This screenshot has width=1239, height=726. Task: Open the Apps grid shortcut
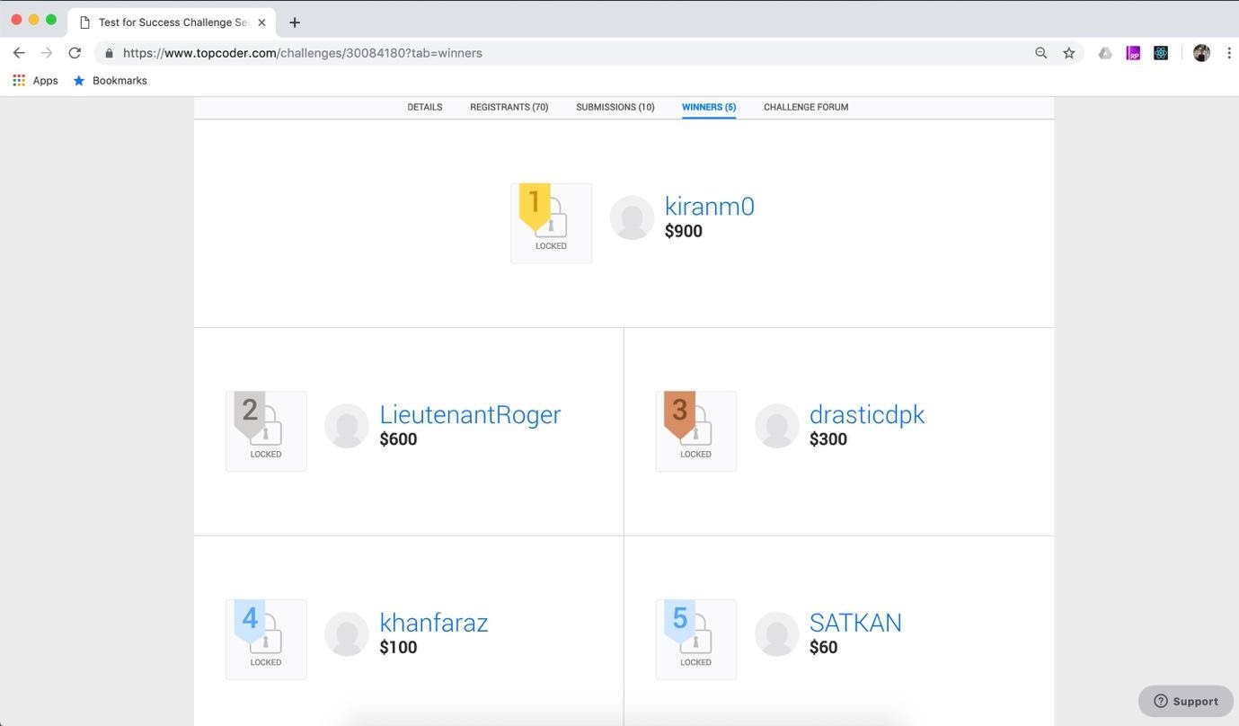click(36, 81)
